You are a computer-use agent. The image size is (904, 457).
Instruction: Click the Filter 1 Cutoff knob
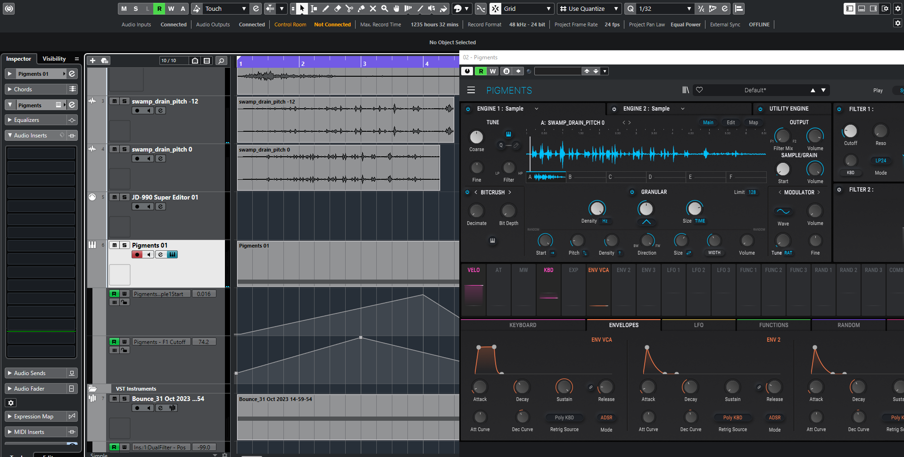point(850,131)
